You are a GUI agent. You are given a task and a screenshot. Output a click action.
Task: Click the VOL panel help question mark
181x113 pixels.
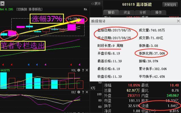(83, 70)
